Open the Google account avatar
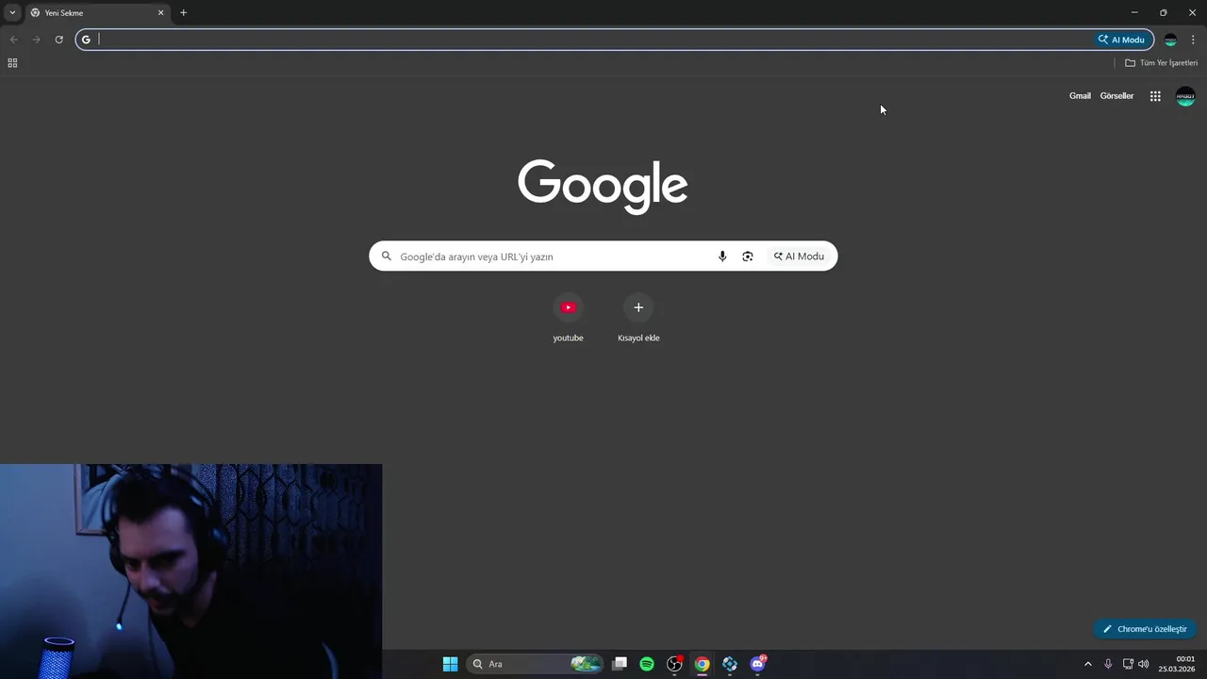The width and height of the screenshot is (1207, 679). (1185, 96)
